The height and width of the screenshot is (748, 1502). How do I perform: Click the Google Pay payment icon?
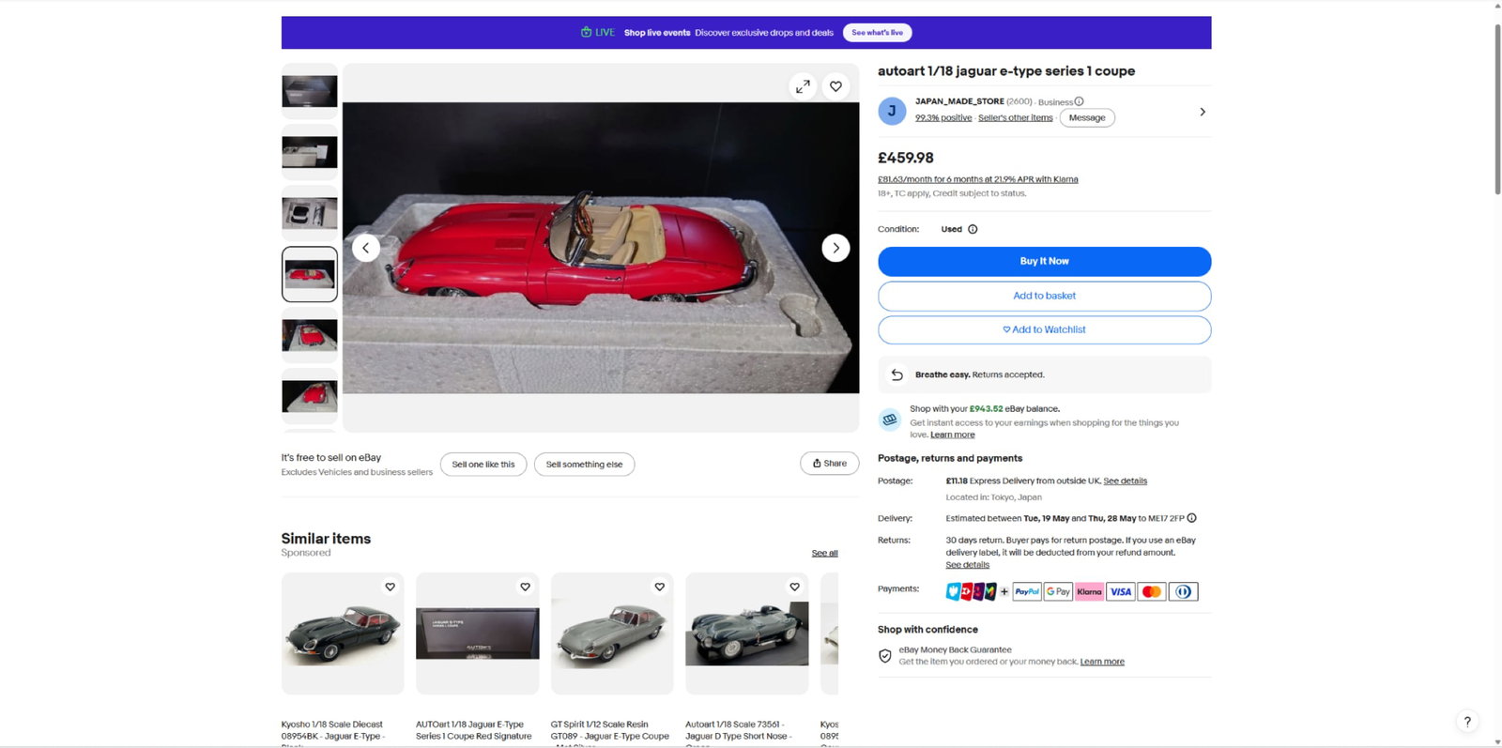tap(1058, 591)
